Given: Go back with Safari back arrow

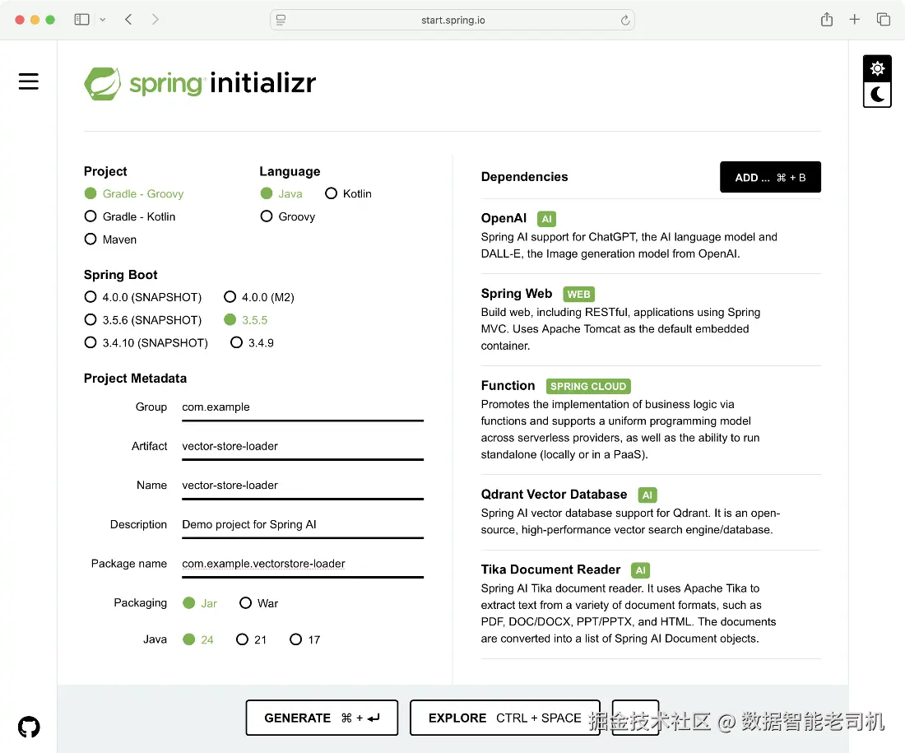Looking at the screenshot, I should click(128, 20).
